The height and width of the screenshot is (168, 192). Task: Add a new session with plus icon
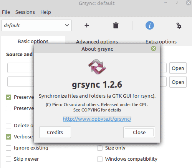pyautogui.click(x=87, y=25)
